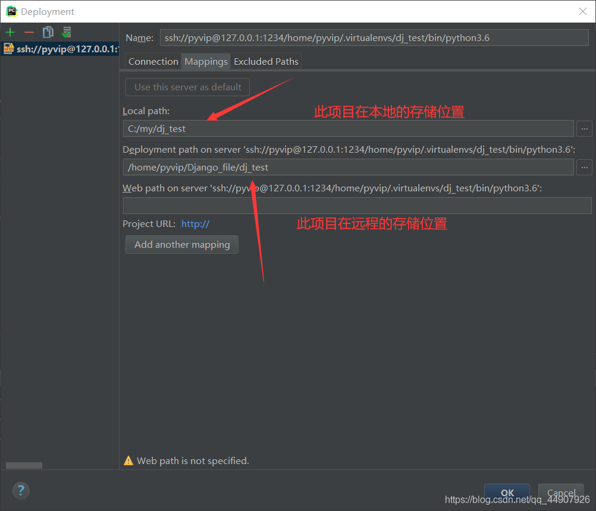Click the help question mark icon
596x511 pixels.
21,490
